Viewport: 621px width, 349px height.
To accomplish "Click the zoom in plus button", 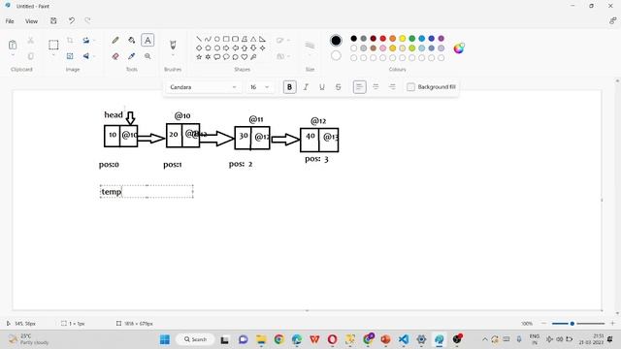I will [x=612, y=323].
